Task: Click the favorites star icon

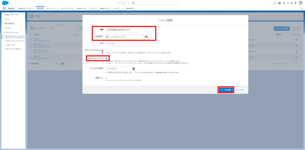Action: click(x=272, y=3)
